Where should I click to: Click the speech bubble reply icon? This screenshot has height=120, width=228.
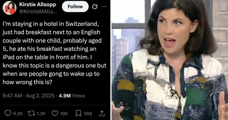click(8, 113)
